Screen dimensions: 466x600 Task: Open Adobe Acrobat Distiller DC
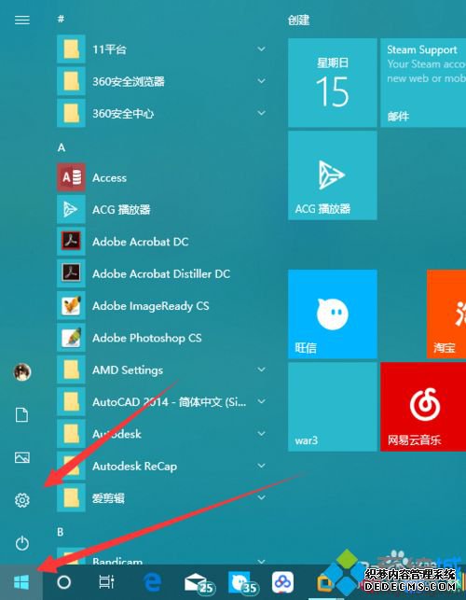(162, 273)
